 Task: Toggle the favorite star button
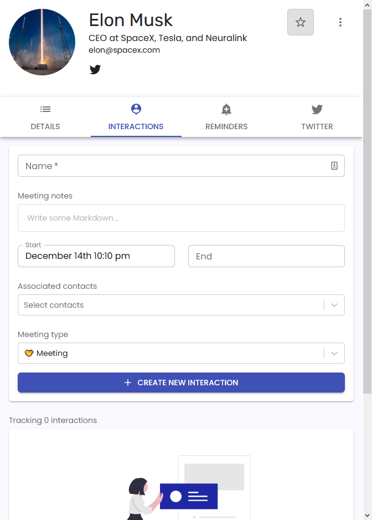(x=301, y=22)
